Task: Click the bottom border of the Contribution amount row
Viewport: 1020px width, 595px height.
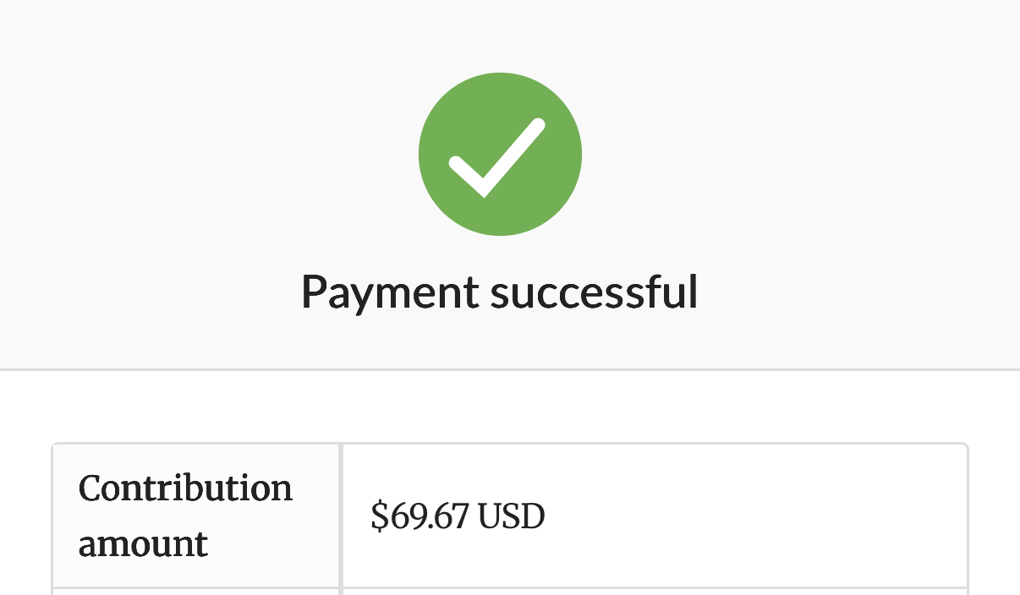Action: (510, 588)
